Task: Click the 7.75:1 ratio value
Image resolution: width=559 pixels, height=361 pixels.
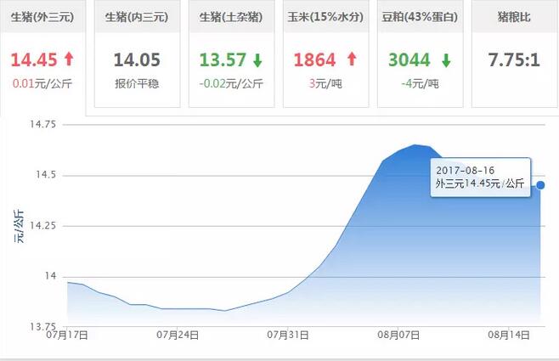Action: point(514,60)
